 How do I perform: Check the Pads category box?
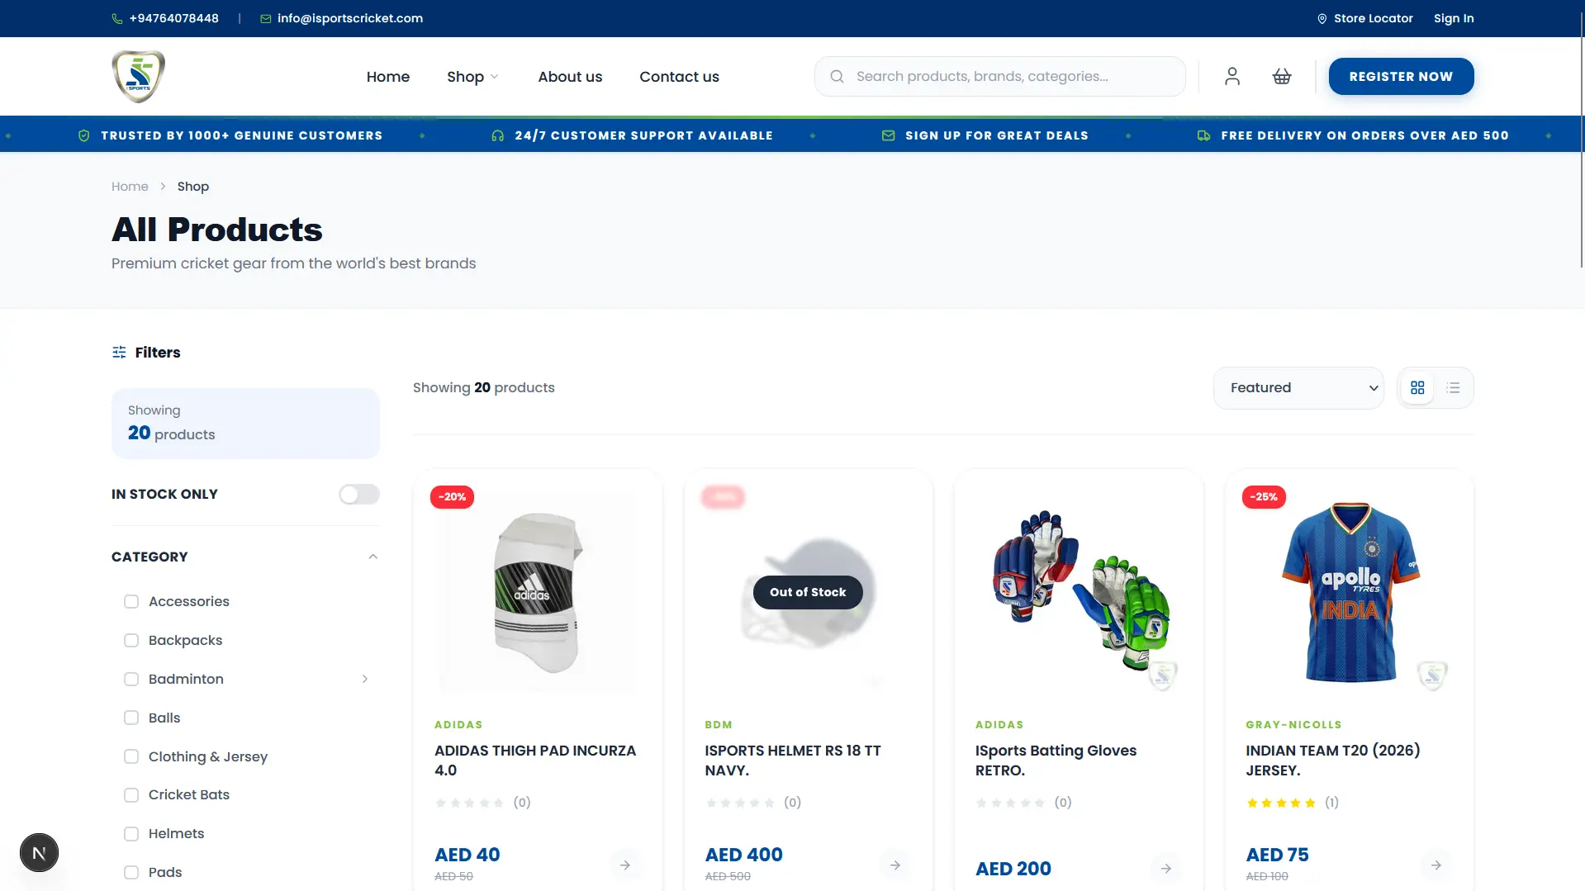[x=131, y=872]
